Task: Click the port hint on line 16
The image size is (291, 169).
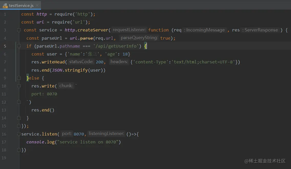Action: tap(67, 134)
